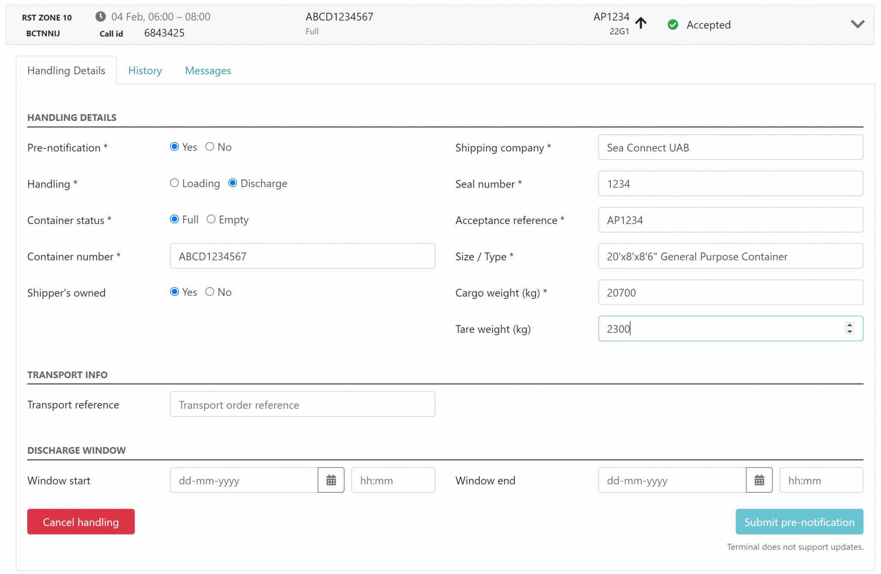Viewport: 881px width, 574px height.
Task: Set container status to Empty
Action: [211, 219]
